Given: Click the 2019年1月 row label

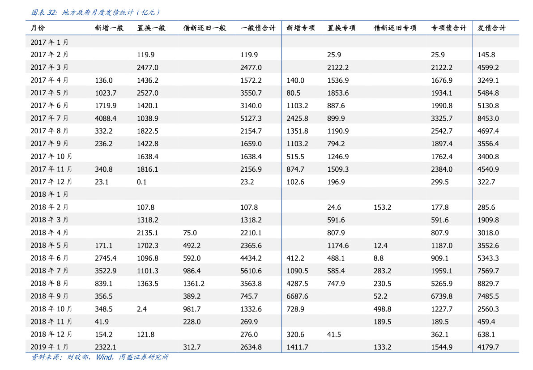Looking at the screenshot, I should (x=50, y=347).
